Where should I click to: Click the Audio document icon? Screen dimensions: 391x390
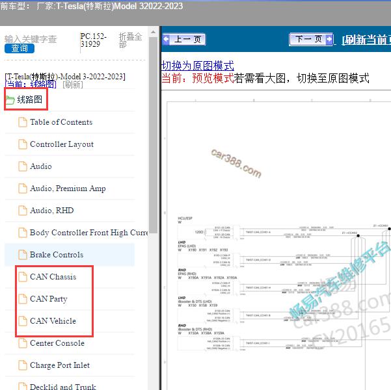click(23, 166)
